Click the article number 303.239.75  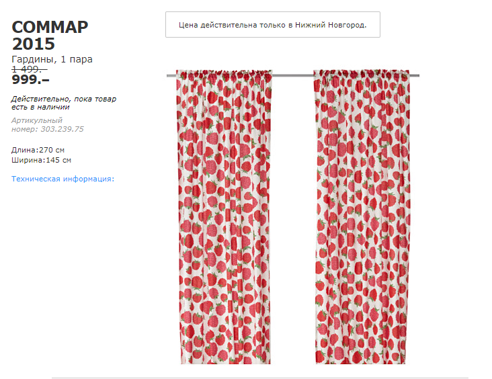[x=62, y=129]
